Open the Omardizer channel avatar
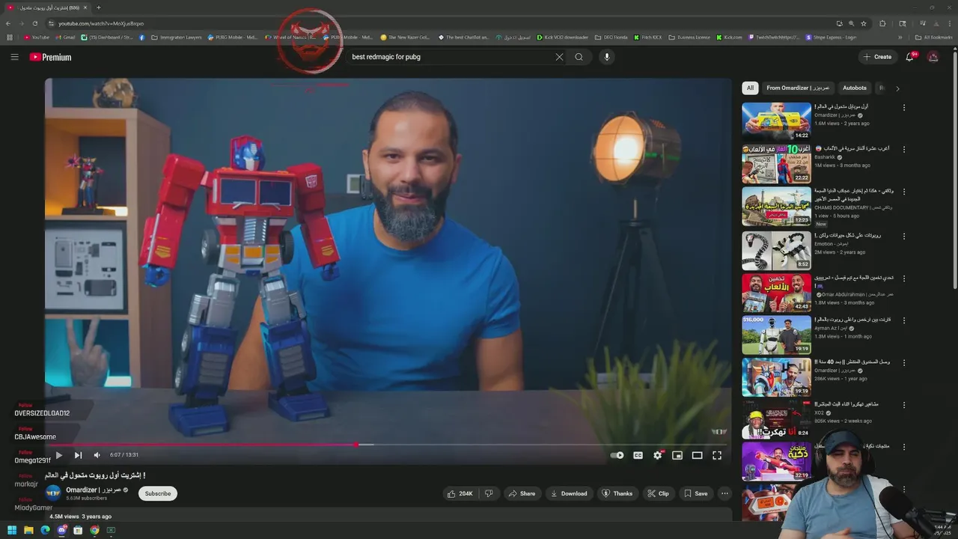The image size is (958, 539). pyautogui.click(x=53, y=493)
